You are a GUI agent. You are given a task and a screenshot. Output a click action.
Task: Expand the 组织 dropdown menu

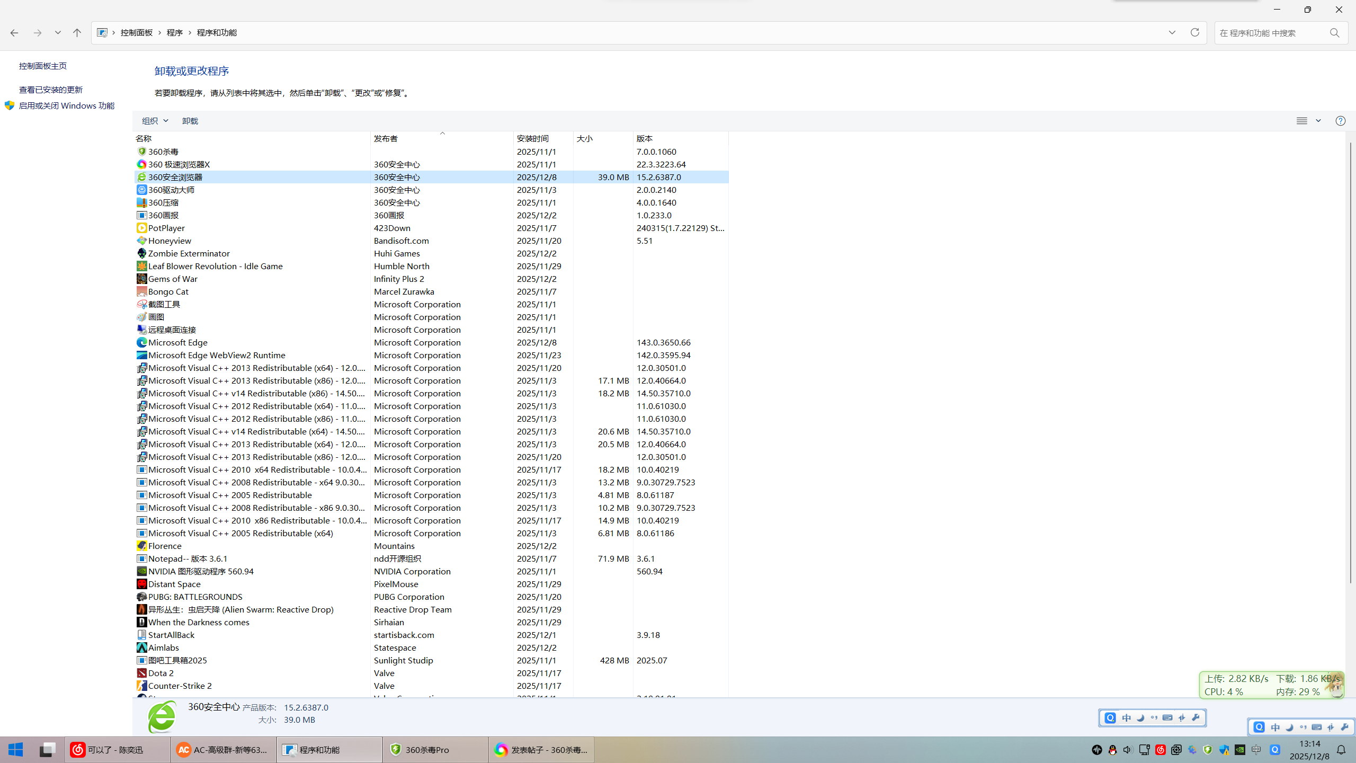tap(155, 121)
